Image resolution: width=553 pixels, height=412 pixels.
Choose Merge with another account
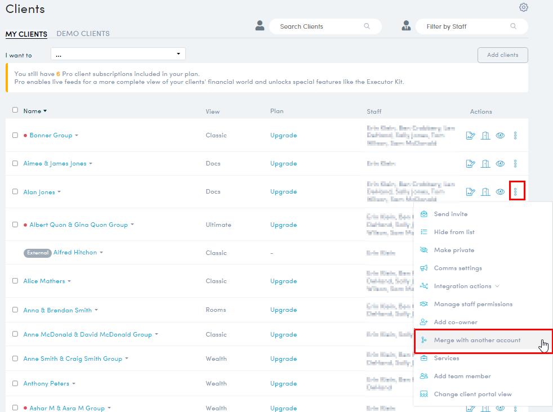pyautogui.click(x=476, y=341)
